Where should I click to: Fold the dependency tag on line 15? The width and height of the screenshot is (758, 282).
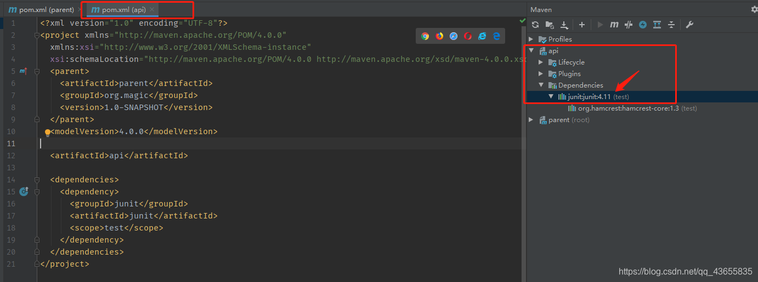click(x=37, y=192)
